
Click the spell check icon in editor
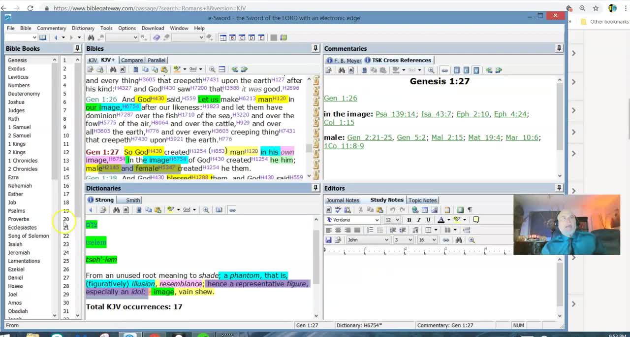(x=338, y=210)
